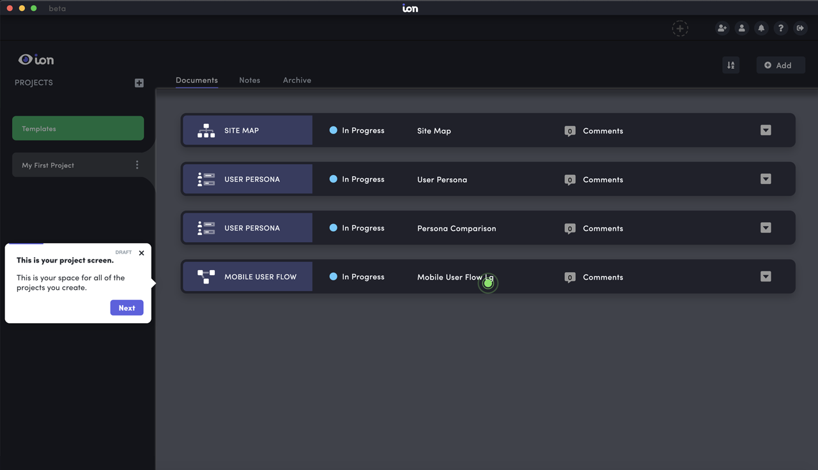
Task: Open the SITE MAP document type label
Action: pos(242,130)
